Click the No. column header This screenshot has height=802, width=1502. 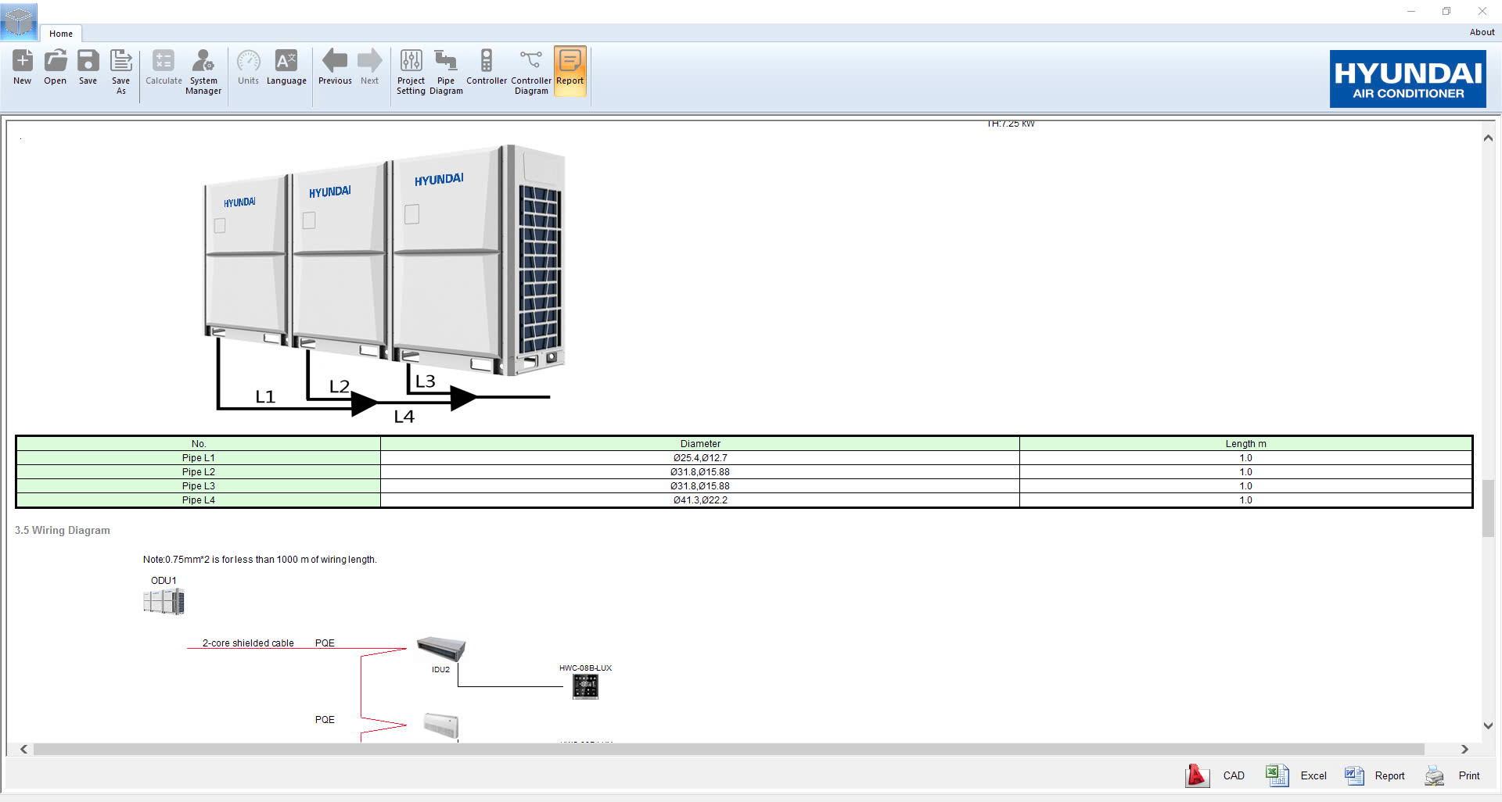pos(198,444)
